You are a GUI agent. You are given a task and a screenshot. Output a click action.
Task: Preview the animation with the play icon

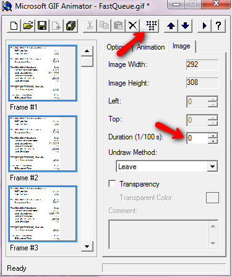(x=204, y=26)
